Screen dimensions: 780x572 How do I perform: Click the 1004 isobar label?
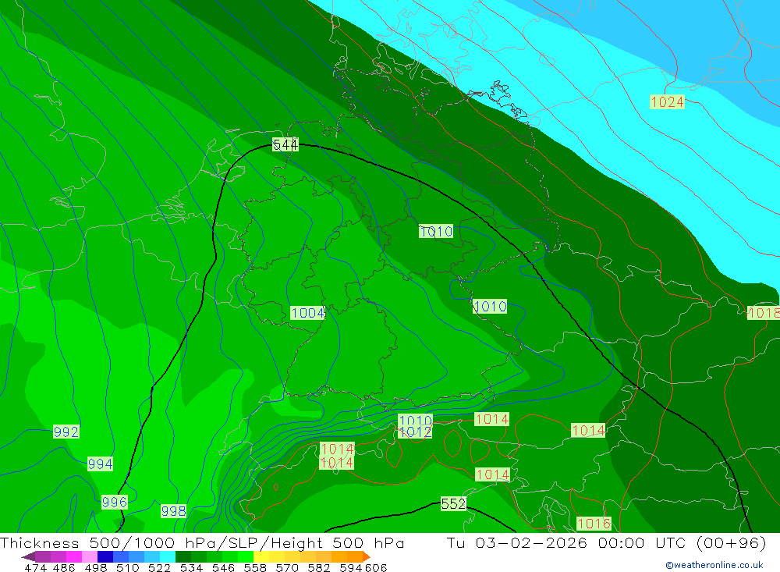click(308, 313)
